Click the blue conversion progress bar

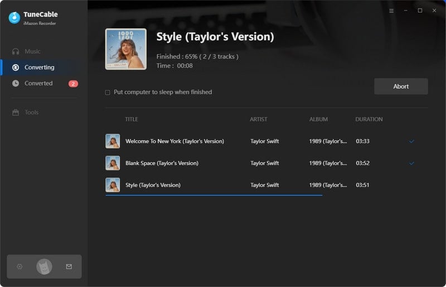(x=214, y=195)
